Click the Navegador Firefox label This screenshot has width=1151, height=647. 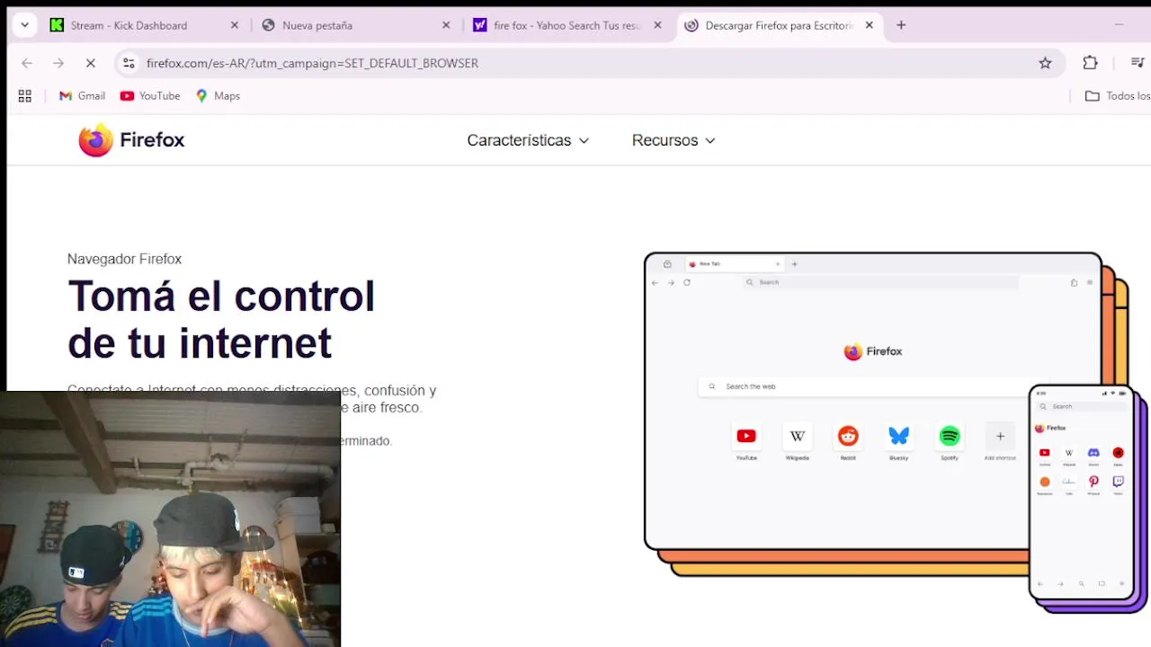(x=124, y=259)
